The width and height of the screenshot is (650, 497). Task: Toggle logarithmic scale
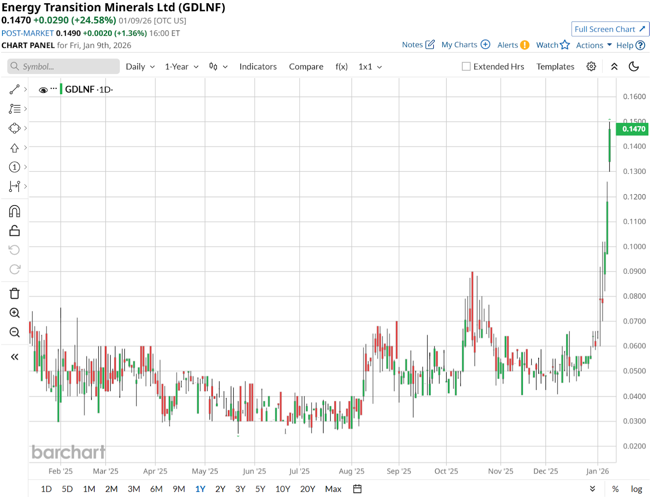point(637,489)
